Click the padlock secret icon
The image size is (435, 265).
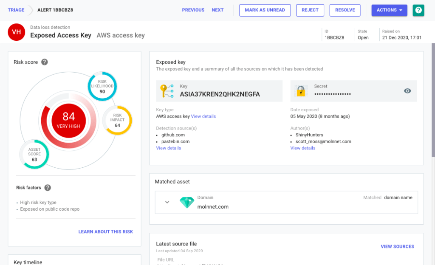(x=301, y=91)
